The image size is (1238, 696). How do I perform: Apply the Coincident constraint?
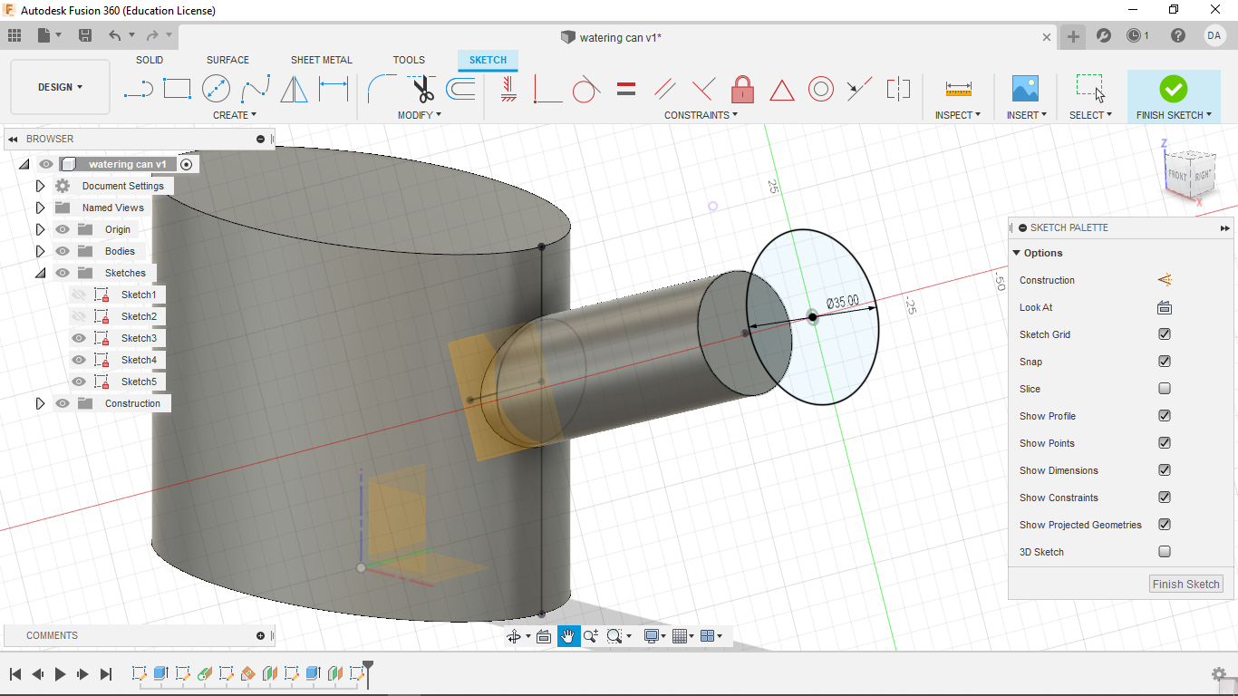tap(547, 89)
